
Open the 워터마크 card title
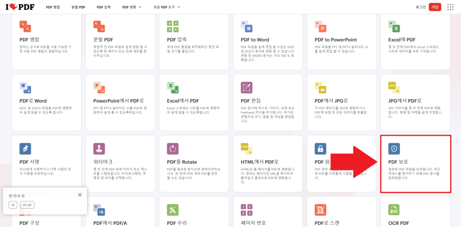[103, 162]
